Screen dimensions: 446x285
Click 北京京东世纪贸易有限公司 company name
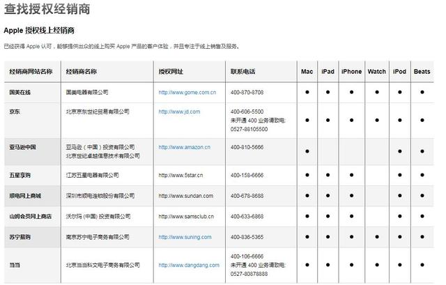pyautogui.click(x=98, y=111)
